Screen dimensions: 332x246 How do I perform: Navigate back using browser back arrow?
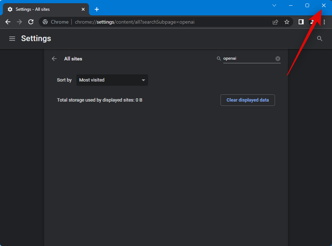coord(8,22)
